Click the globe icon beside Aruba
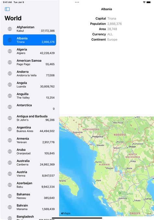 (x=10, y=152)
